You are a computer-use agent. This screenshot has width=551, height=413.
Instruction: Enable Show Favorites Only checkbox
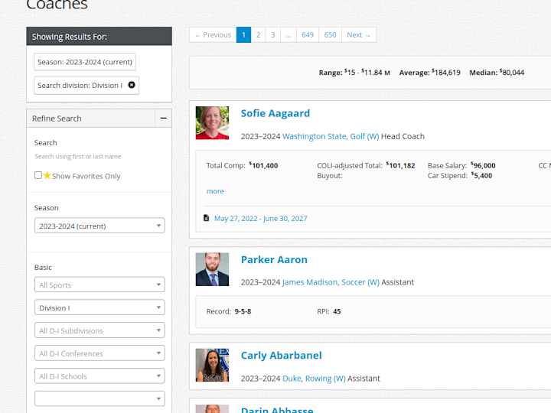(38, 175)
